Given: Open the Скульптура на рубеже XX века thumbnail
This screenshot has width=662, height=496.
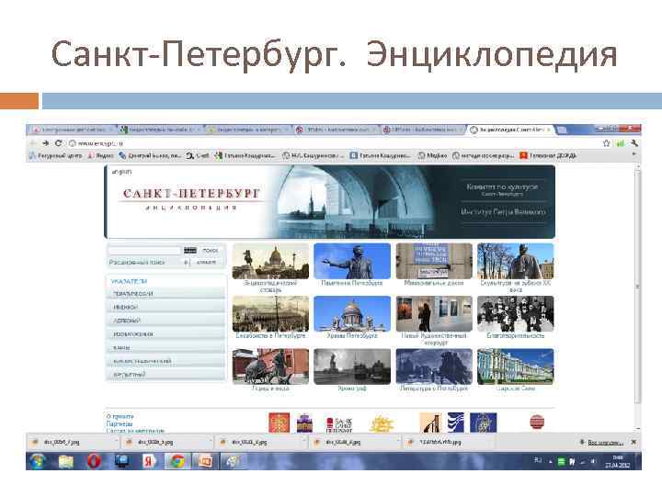Looking at the screenshot, I should click(x=516, y=261).
